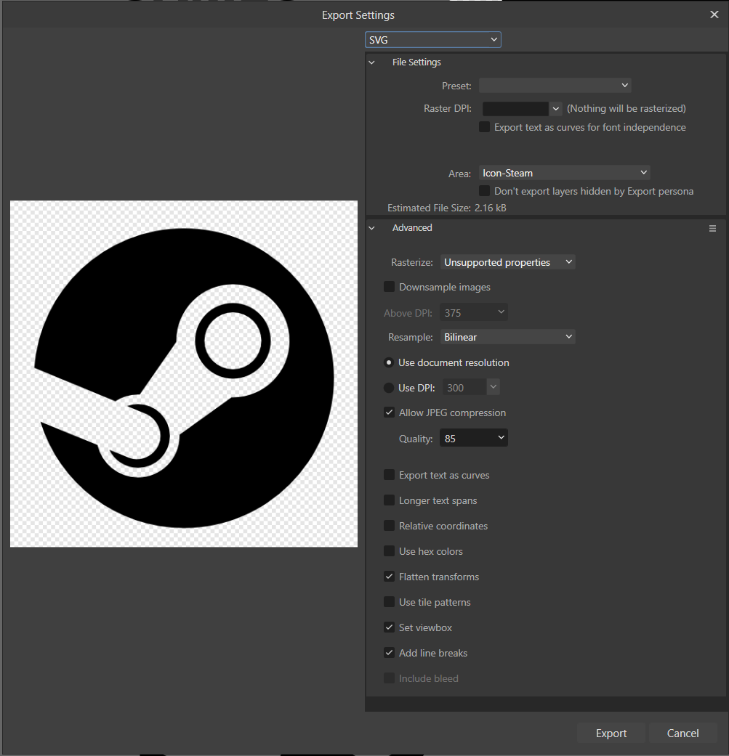
Task: Click the Advanced section title
Action: [x=412, y=228]
